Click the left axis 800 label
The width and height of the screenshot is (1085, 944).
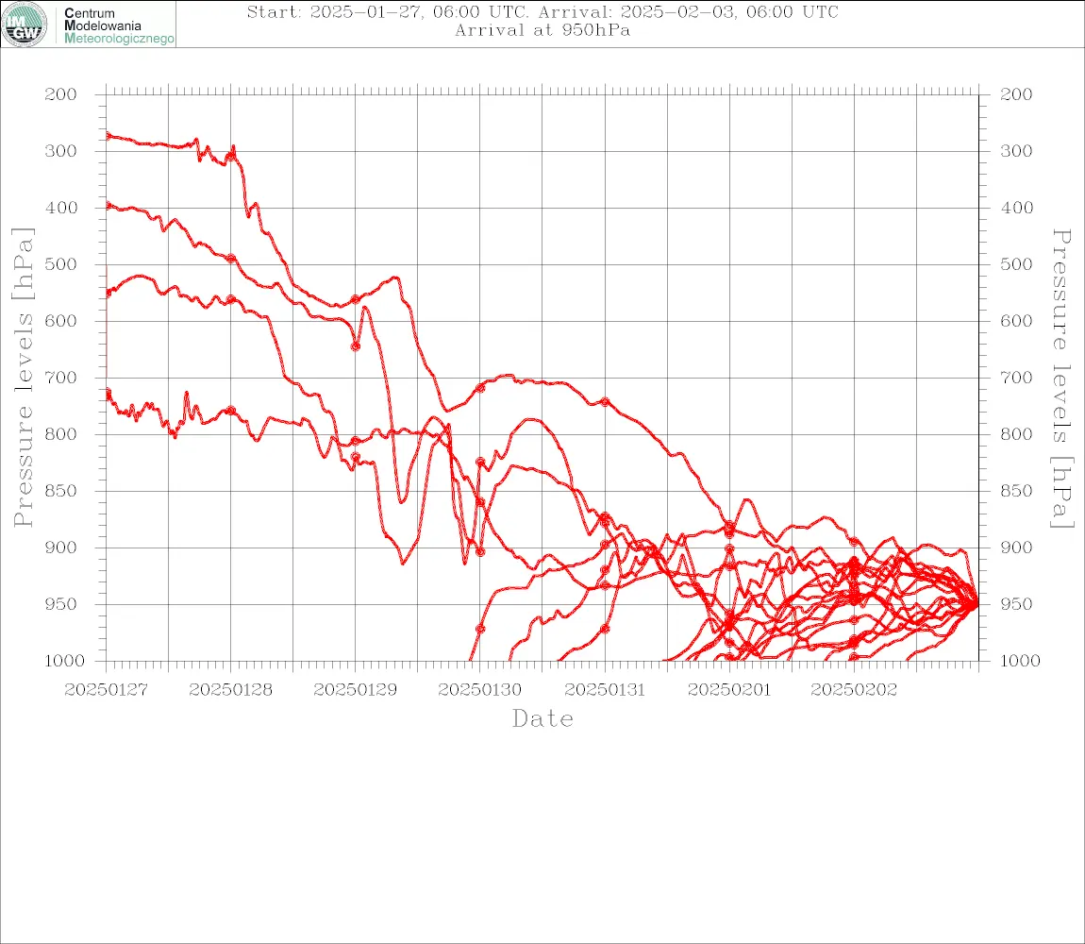pos(61,434)
